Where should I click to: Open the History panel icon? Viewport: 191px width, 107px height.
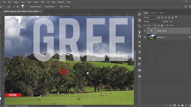[139, 14]
